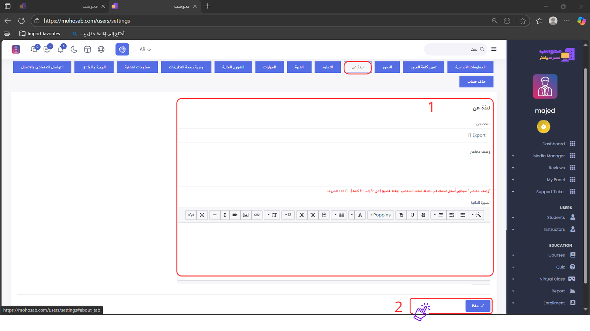Switch to the التعليم tab

click(327, 67)
